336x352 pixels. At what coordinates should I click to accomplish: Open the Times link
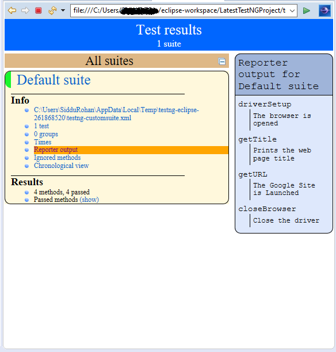pos(43,142)
